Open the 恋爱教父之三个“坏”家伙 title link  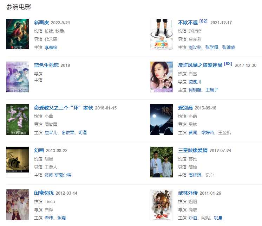64,108
